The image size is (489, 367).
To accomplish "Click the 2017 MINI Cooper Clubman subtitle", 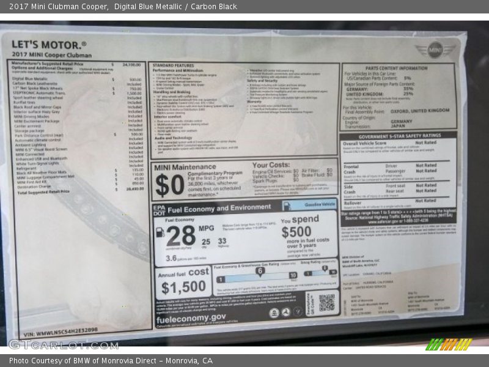I will (x=52, y=55).
